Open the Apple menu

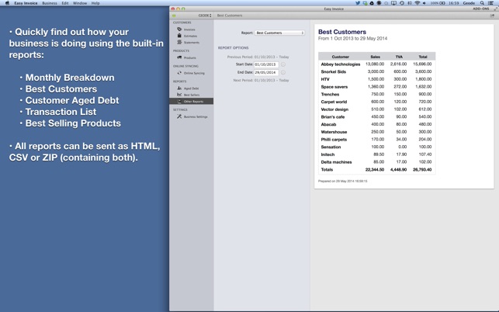[x=7, y=3]
